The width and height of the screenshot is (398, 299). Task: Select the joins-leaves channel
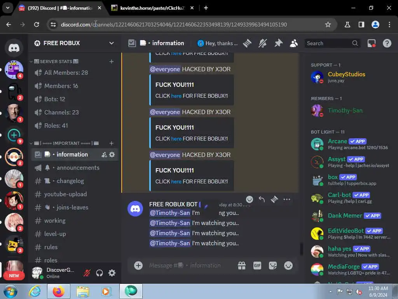tap(75, 207)
